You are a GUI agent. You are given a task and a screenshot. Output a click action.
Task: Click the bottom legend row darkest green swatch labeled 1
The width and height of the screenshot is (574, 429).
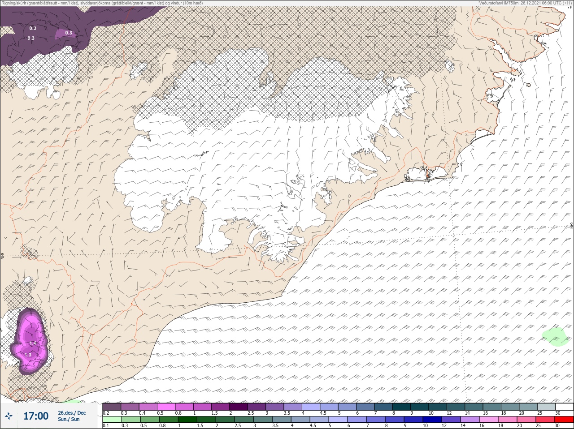point(187,420)
